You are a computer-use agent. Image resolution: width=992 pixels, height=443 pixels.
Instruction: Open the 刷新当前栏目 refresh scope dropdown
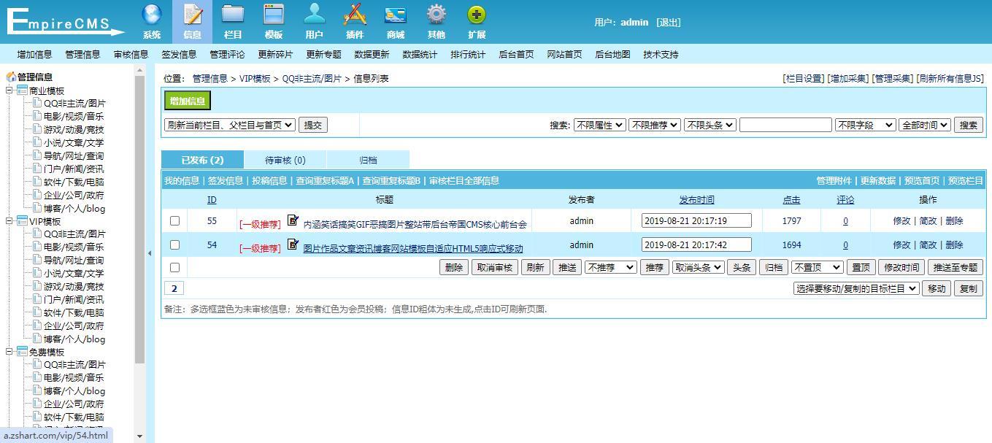(x=230, y=125)
